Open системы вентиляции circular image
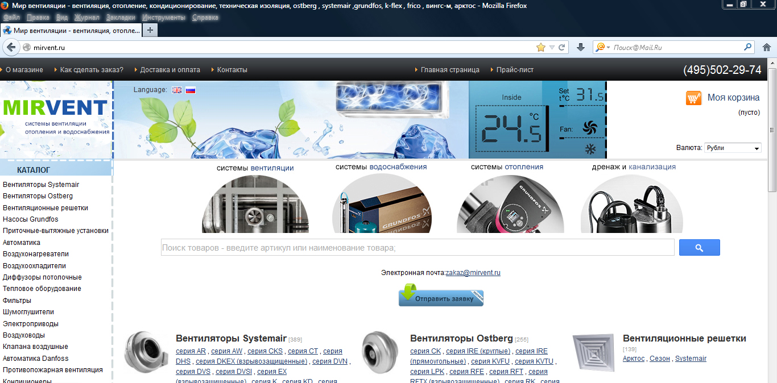This screenshot has width=777, height=383. 255,203
